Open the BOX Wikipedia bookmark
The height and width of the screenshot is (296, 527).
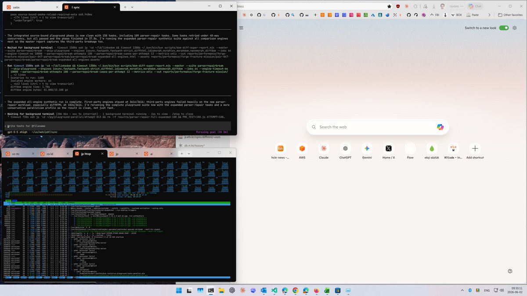tap(456, 14)
